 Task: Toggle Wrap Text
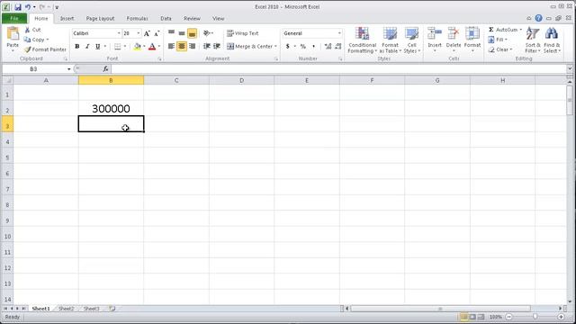(x=243, y=33)
